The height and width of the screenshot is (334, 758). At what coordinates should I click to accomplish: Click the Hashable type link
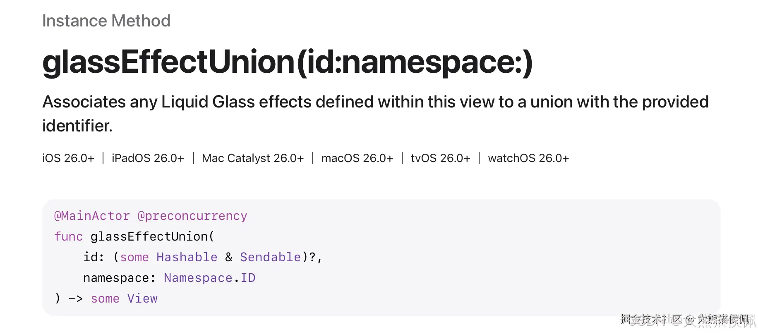(187, 257)
